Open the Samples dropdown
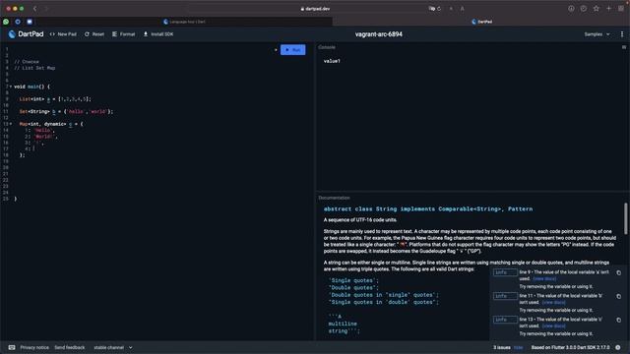The width and height of the screenshot is (630, 354). tap(597, 34)
